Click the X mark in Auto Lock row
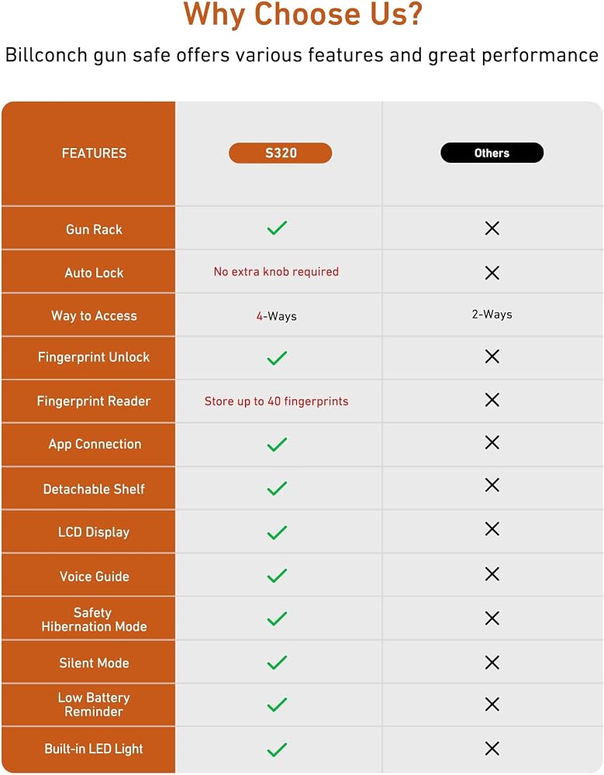Image resolution: width=604 pixels, height=775 pixels. [x=492, y=273]
